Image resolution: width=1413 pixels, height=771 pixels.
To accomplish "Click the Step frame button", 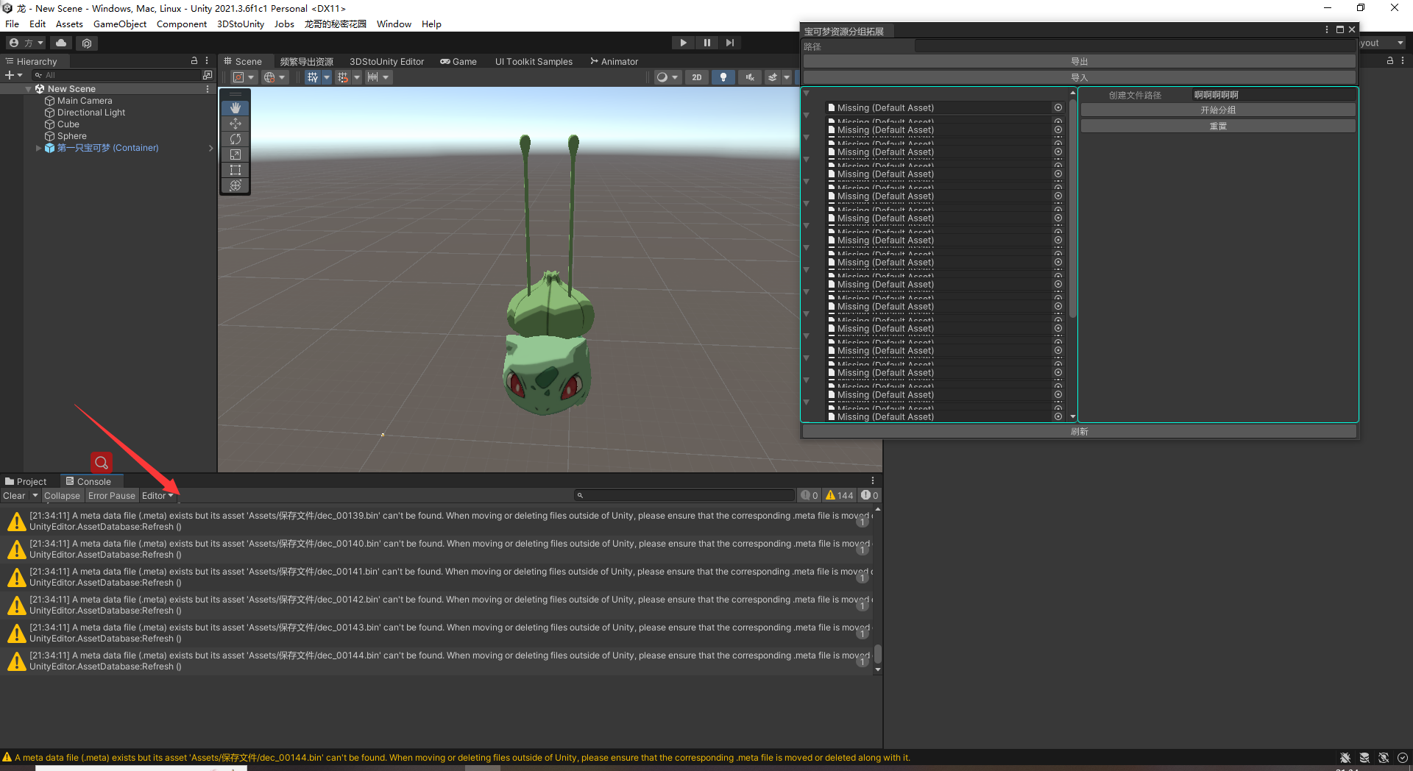I will 730,43.
